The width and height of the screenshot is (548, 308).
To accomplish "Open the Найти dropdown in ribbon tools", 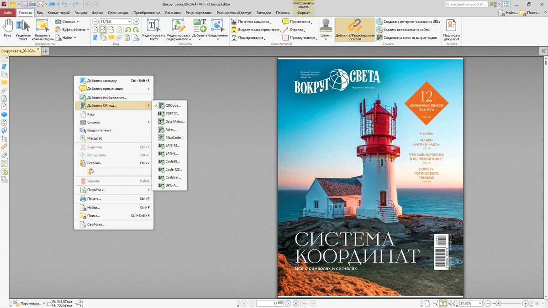I will click(66, 38).
